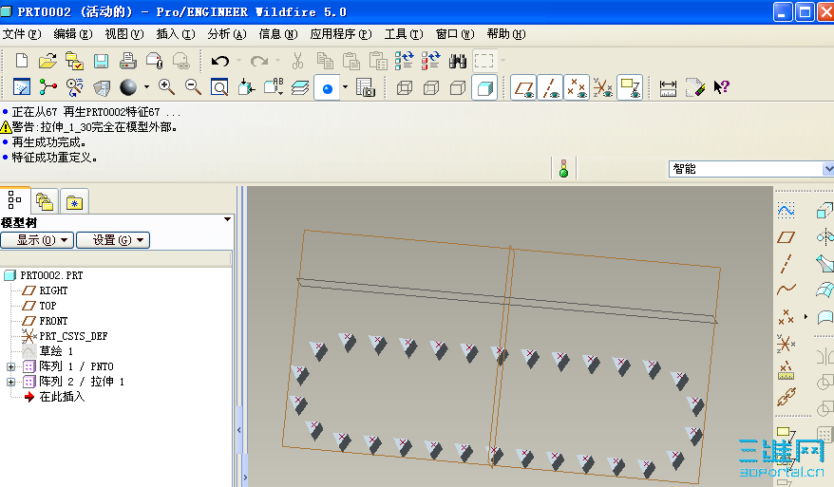Open the 编辑(E) menu
Screen dimensions: 834x487
(x=73, y=34)
